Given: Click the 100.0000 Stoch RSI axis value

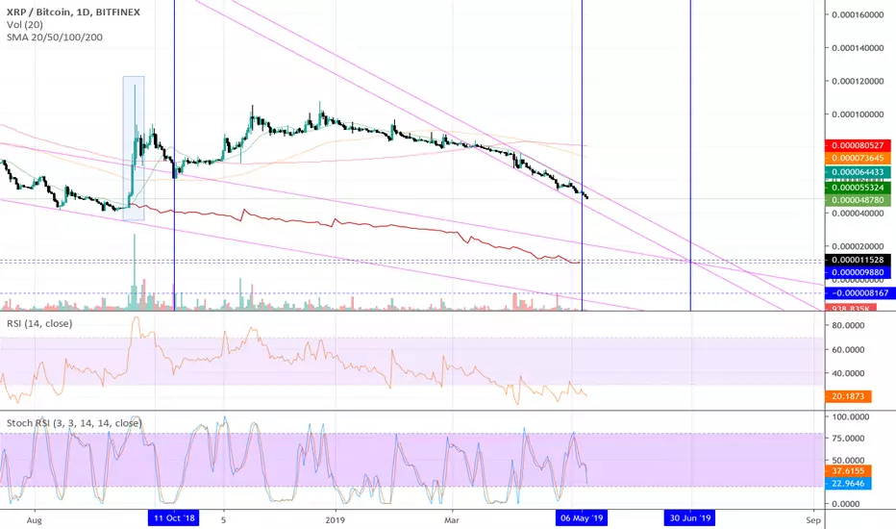Looking at the screenshot, I should pyautogui.click(x=849, y=416).
